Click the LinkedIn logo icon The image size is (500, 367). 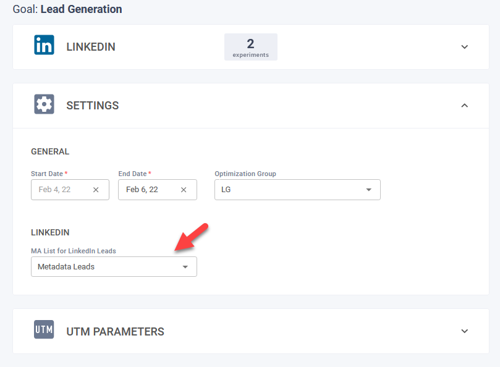click(44, 46)
